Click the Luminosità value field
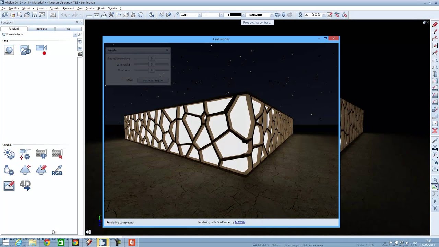This screenshot has height=247, width=439. (x=152, y=64)
